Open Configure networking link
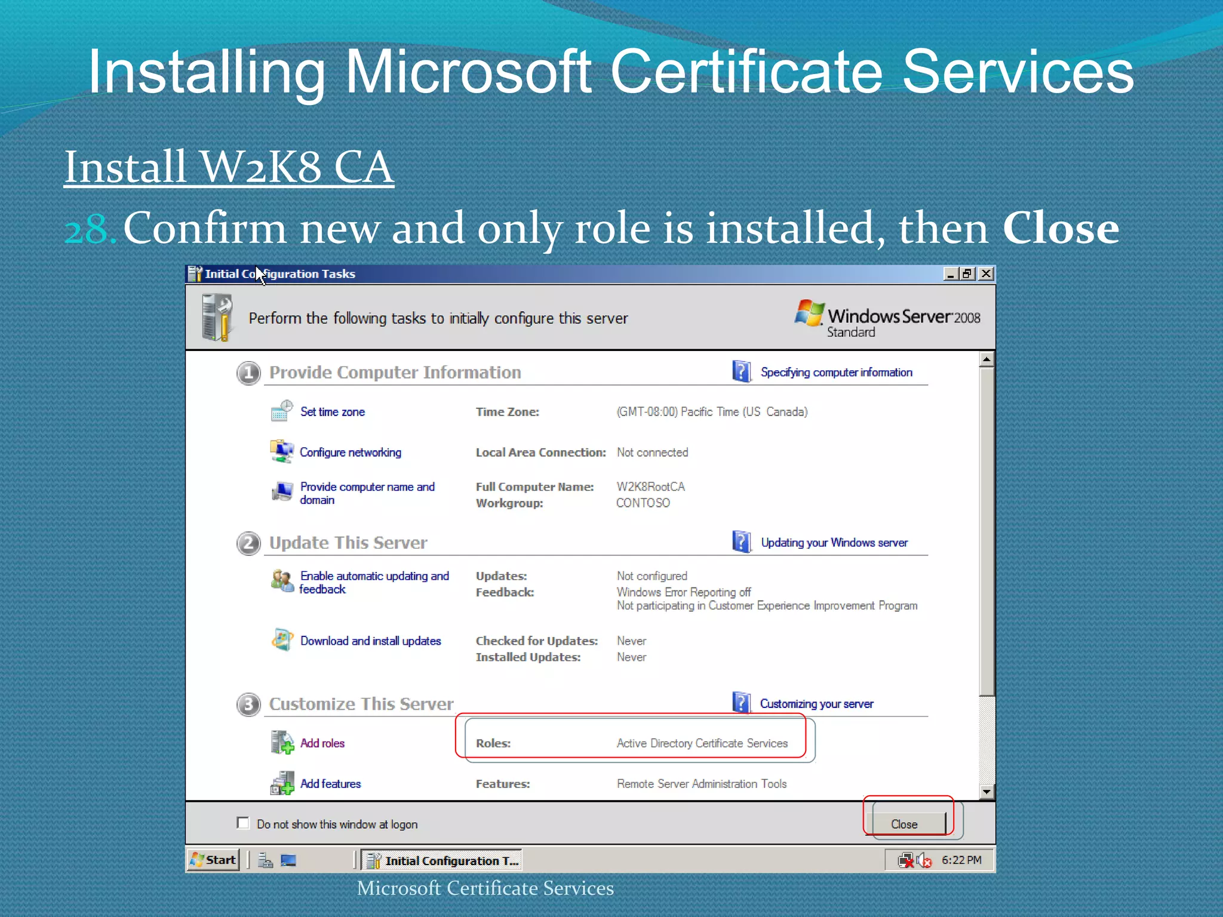The height and width of the screenshot is (917, 1223). tap(351, 452)
